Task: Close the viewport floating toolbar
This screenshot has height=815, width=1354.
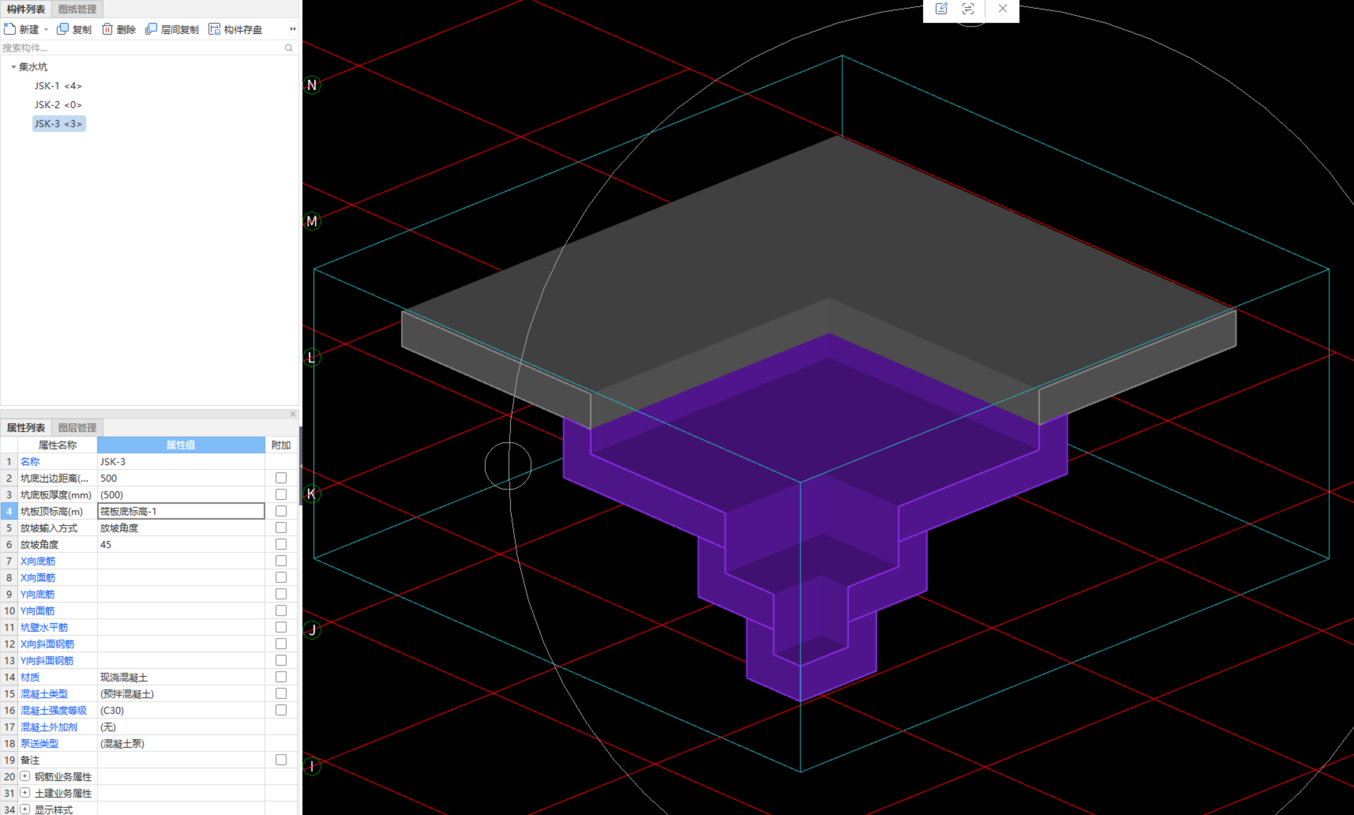Action: click(1002, 9)
